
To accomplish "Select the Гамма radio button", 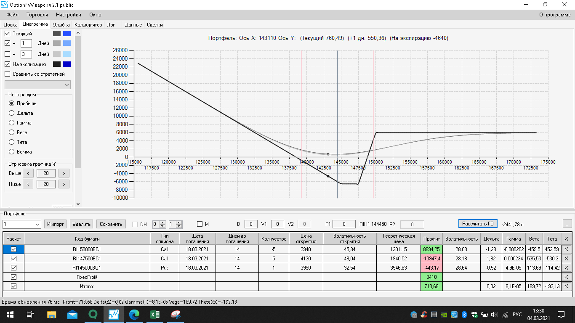I will click(x=11, y=123).
